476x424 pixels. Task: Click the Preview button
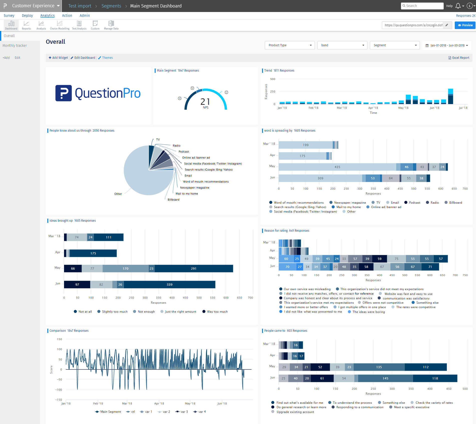tap(465, 25)
